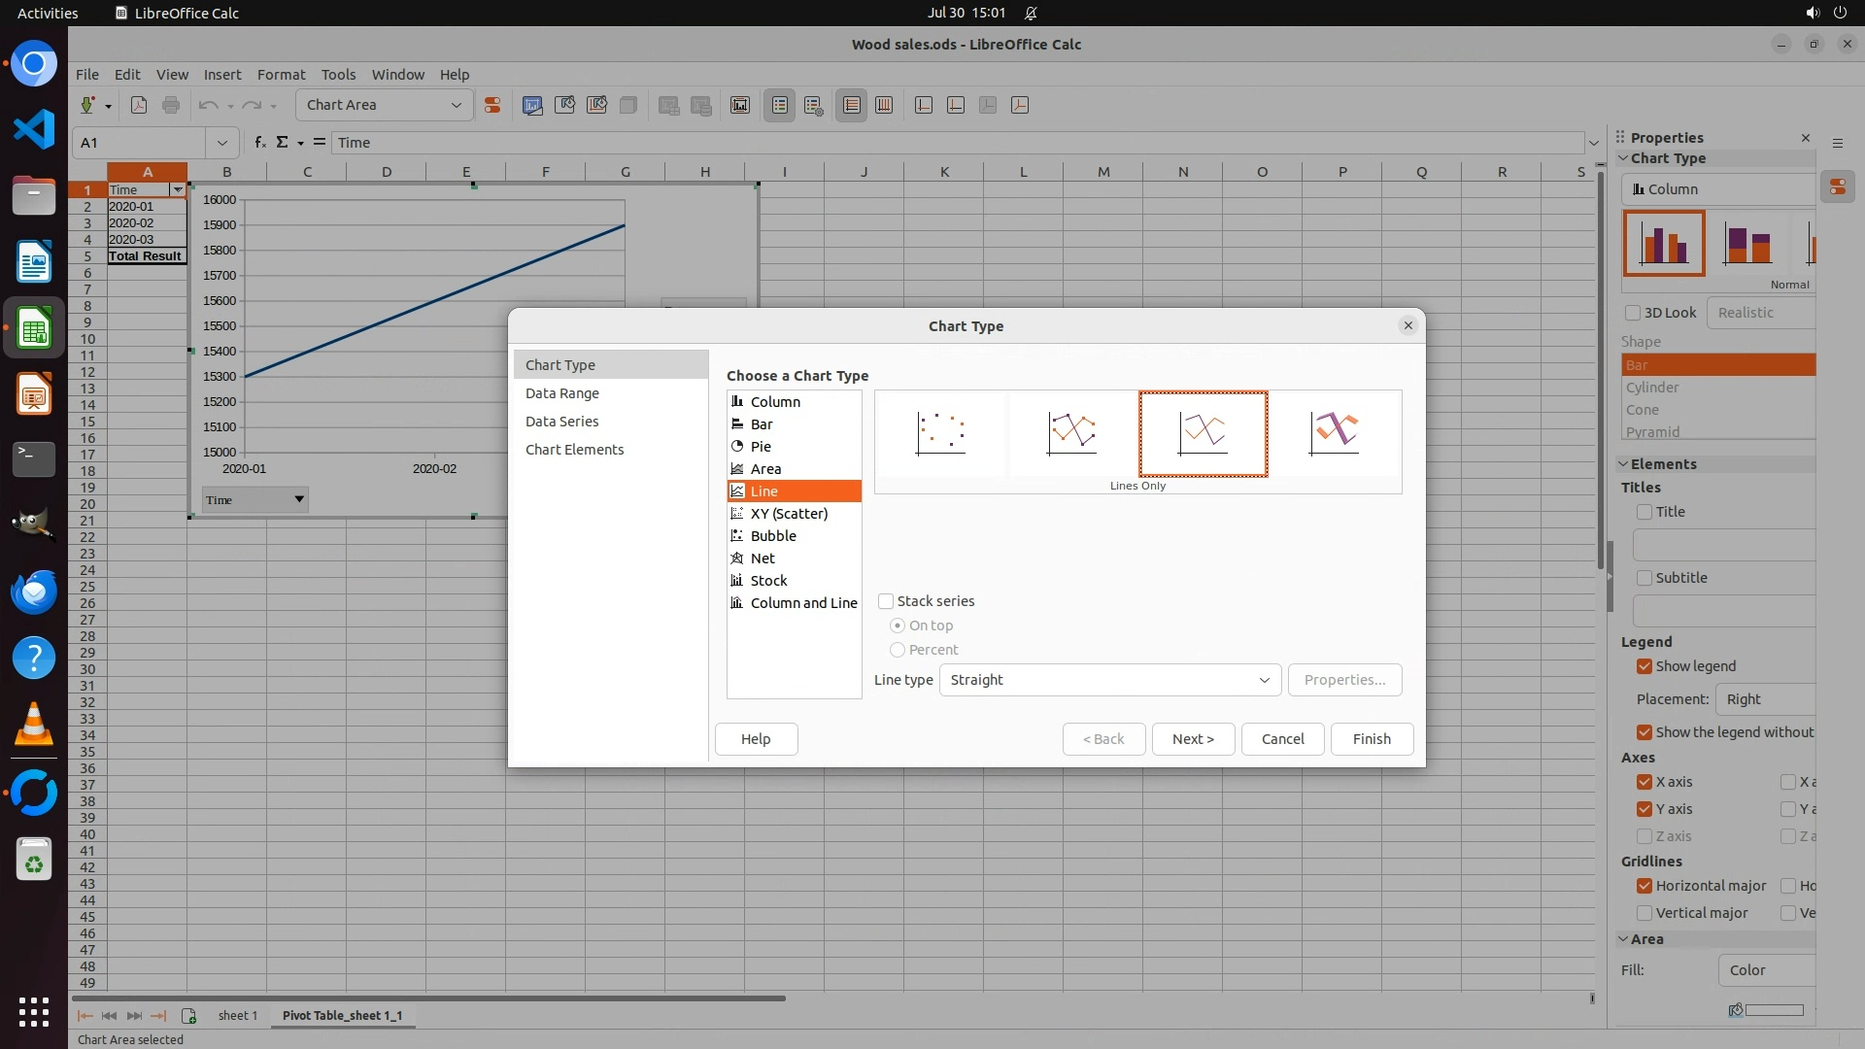
Task: Click the Export as PDF toolbar icon
Action: tap(139, 105)
